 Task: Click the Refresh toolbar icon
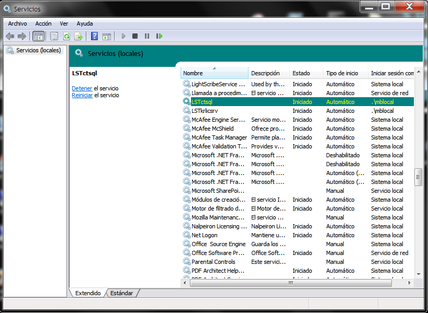(66, 36)
